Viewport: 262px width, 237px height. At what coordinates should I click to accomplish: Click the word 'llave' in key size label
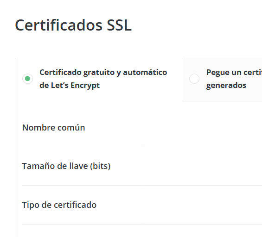79,166
